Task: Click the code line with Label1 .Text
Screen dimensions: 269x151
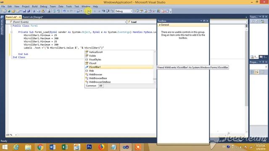Action: [x=64, y=48]
